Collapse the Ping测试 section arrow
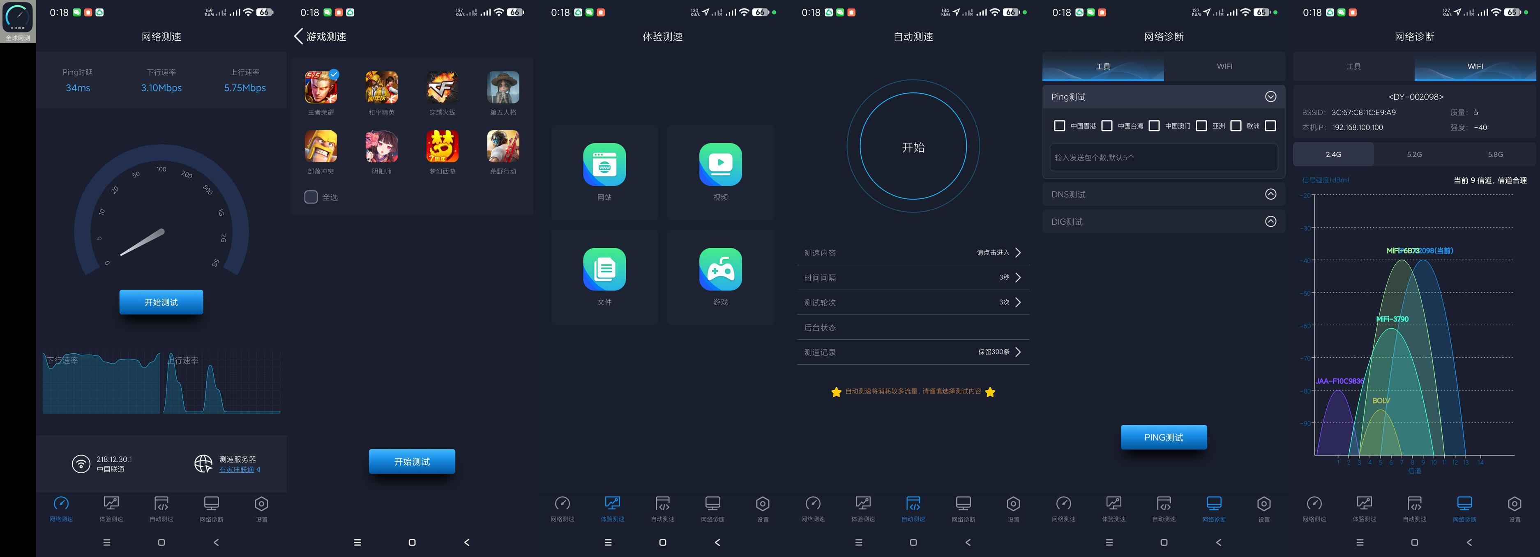This screenshot has height=557, width=1540. [1270, 97]
